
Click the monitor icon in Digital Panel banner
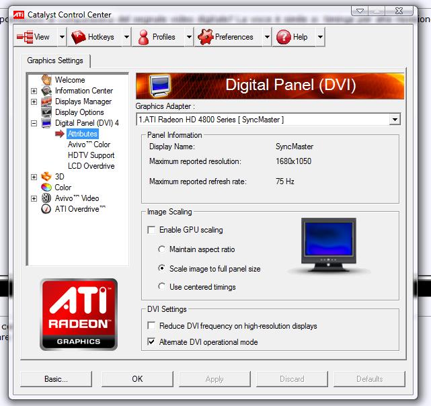tap(159, 85)
